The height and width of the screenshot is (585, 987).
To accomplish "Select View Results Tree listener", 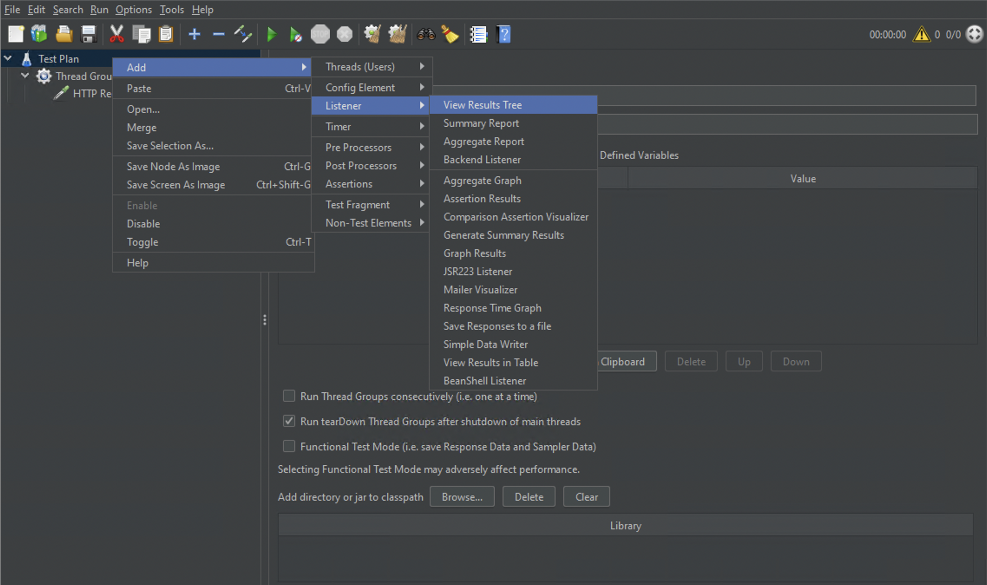I will pos(513,105).
